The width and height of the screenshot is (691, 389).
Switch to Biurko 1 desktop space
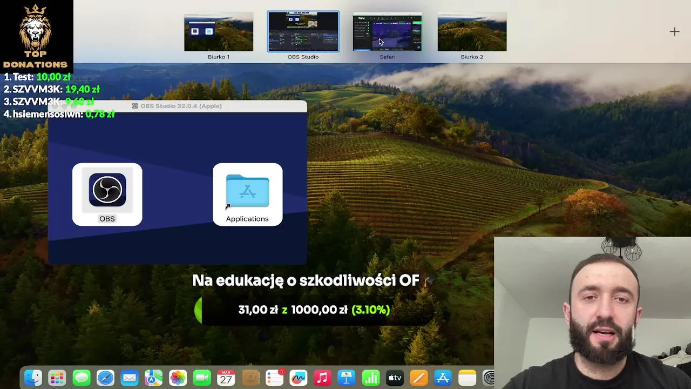pos(219,32)
